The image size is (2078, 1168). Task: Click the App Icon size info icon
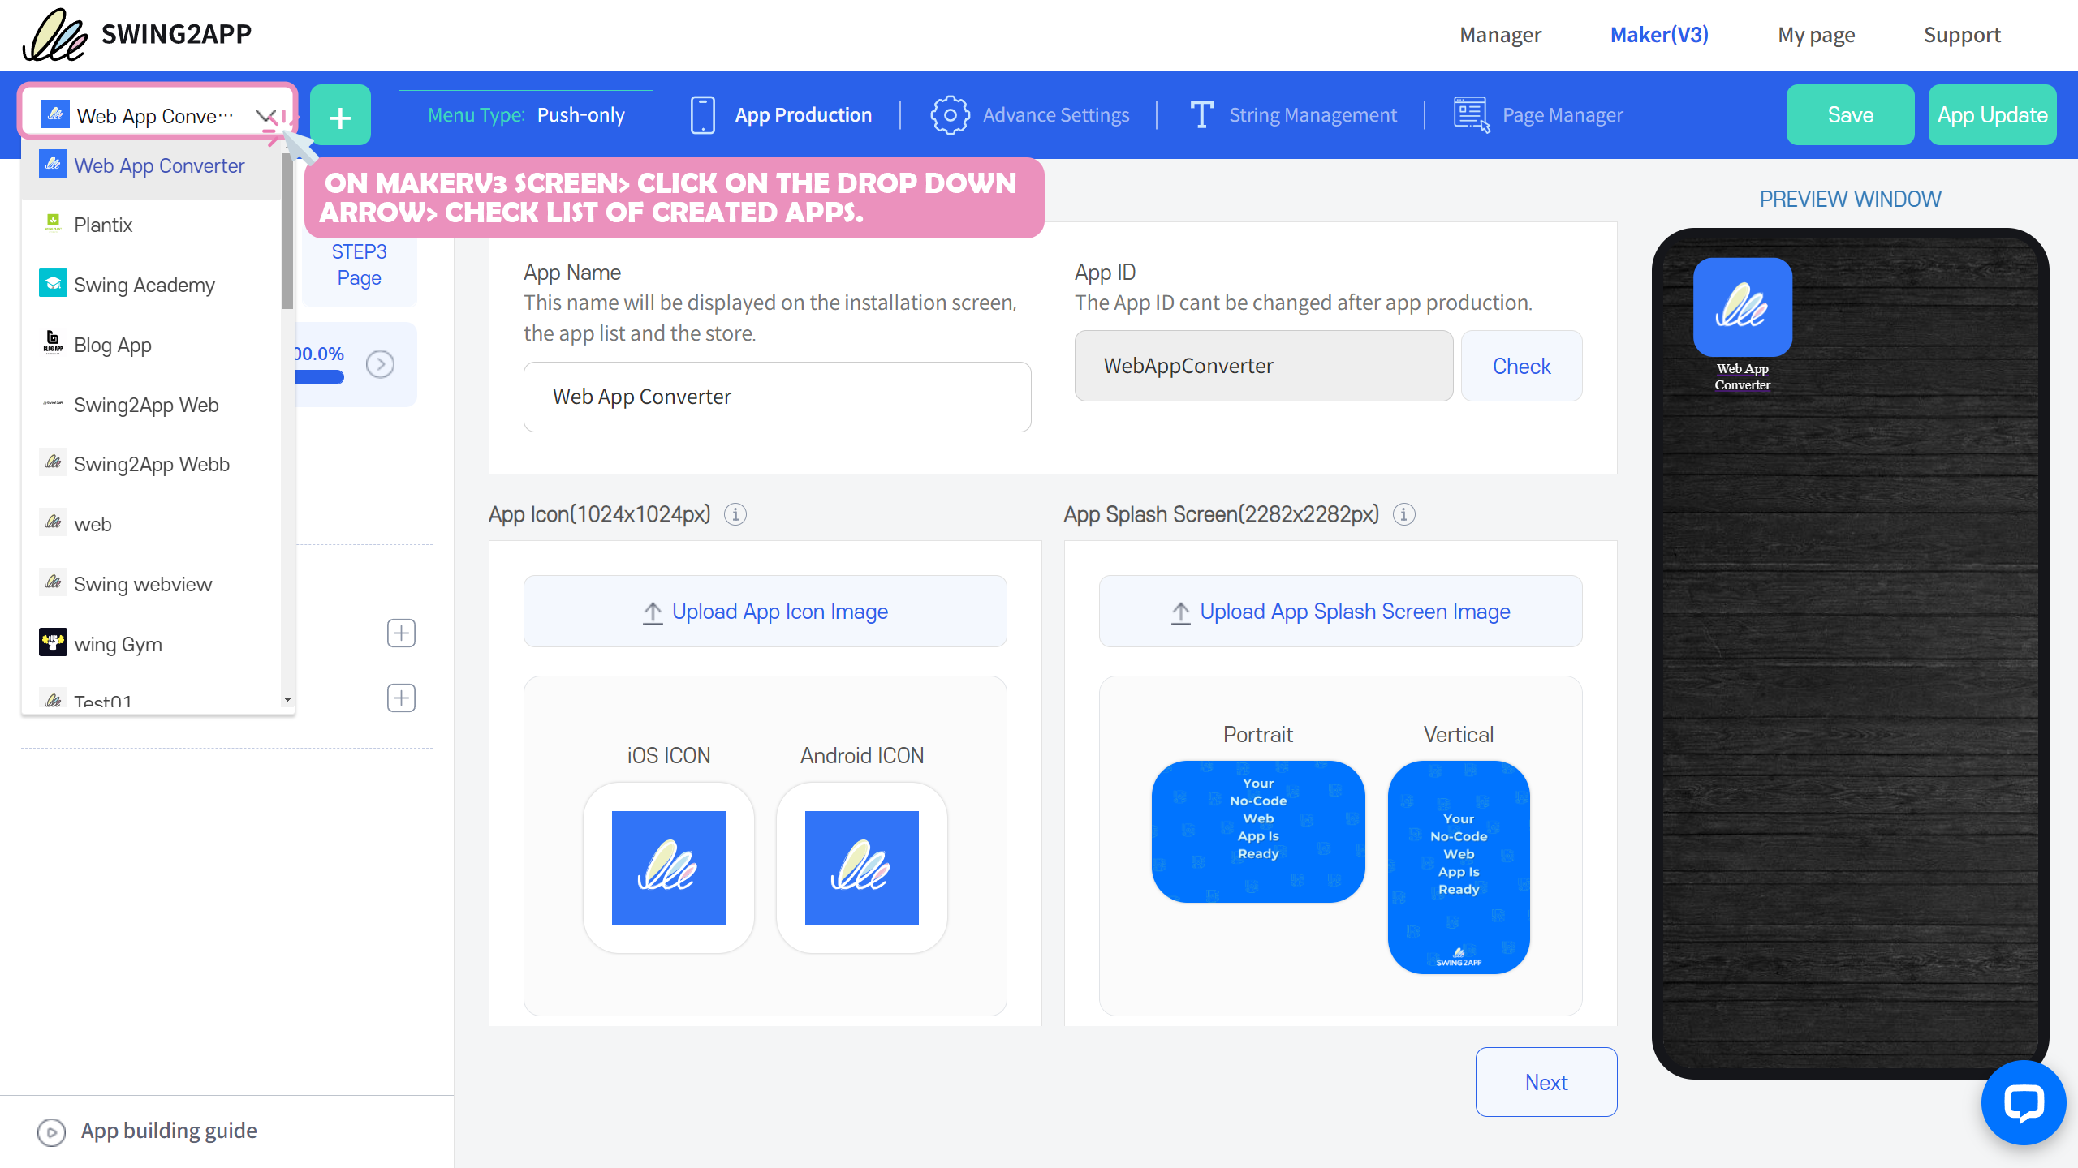point(735,514)
